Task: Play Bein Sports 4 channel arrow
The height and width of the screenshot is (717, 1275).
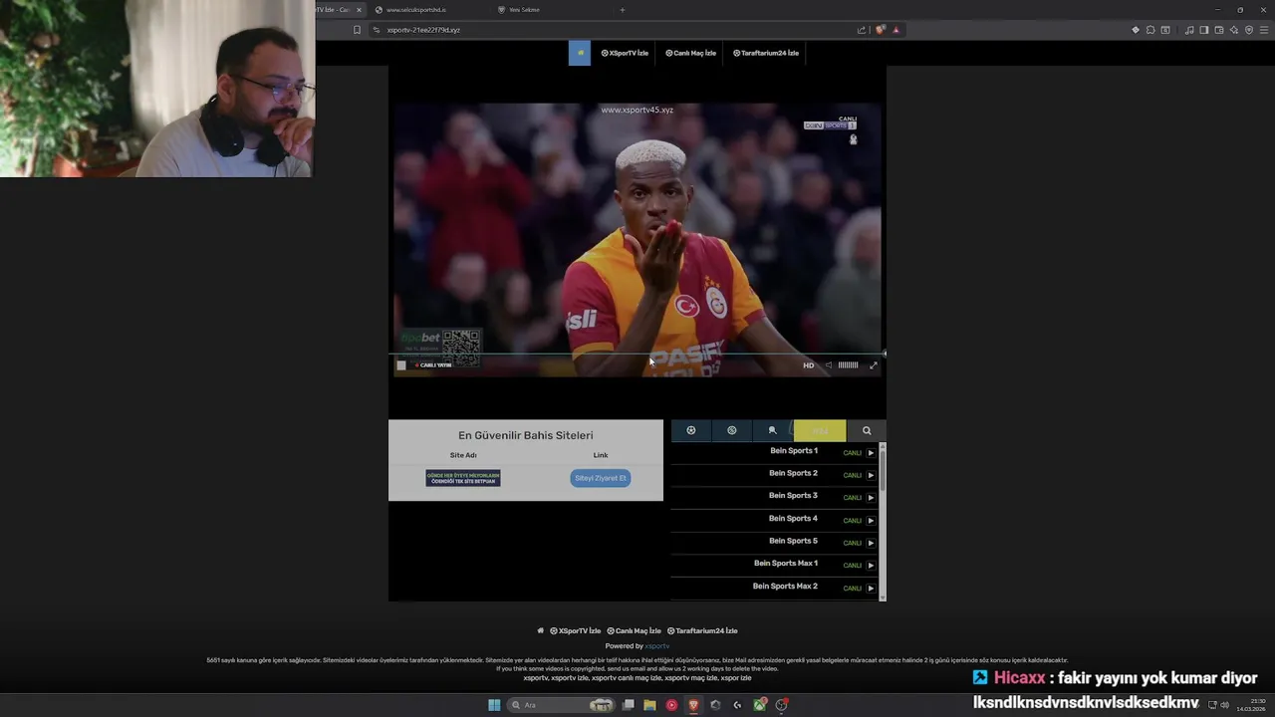Action: pyautogui.click(x=871, y=521)
